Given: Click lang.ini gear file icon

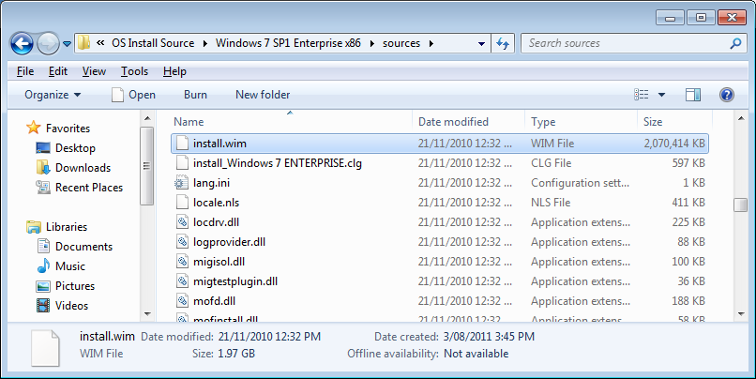Looking at the screenshot, I should click(x=181, y=183).
